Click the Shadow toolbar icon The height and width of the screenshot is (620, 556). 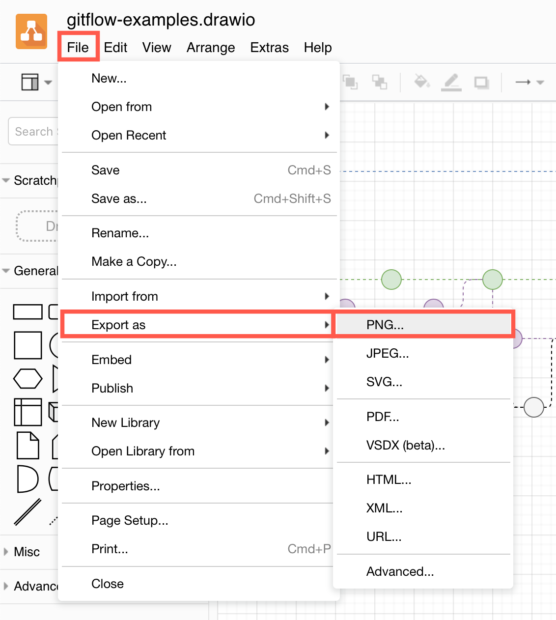[x=481, y=82]
